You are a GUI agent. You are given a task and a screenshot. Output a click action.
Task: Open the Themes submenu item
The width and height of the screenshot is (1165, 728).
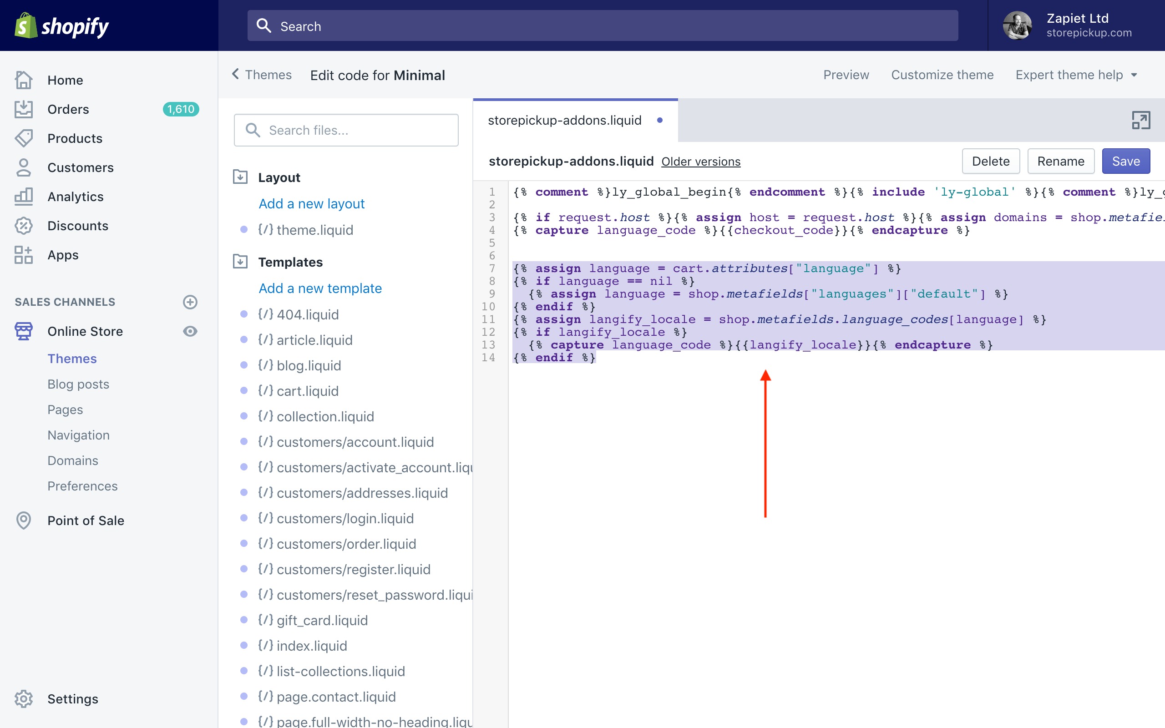(72, 359)
